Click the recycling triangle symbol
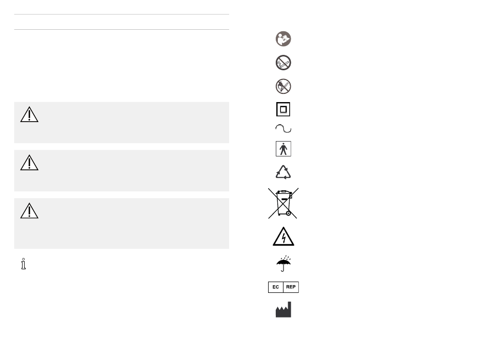487x337 pixels. 283,172
